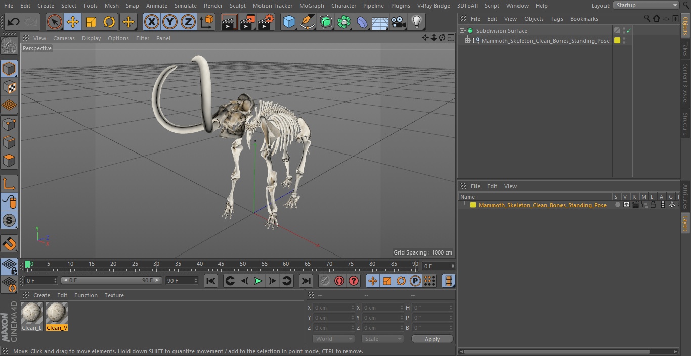Render the active view

coord(230,22)
